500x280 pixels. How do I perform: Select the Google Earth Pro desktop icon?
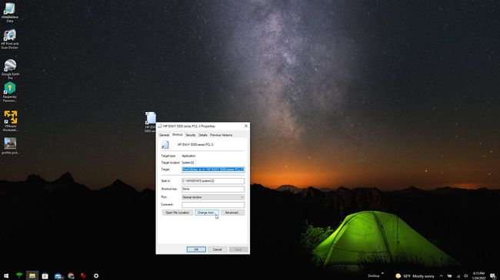(10, 69)
